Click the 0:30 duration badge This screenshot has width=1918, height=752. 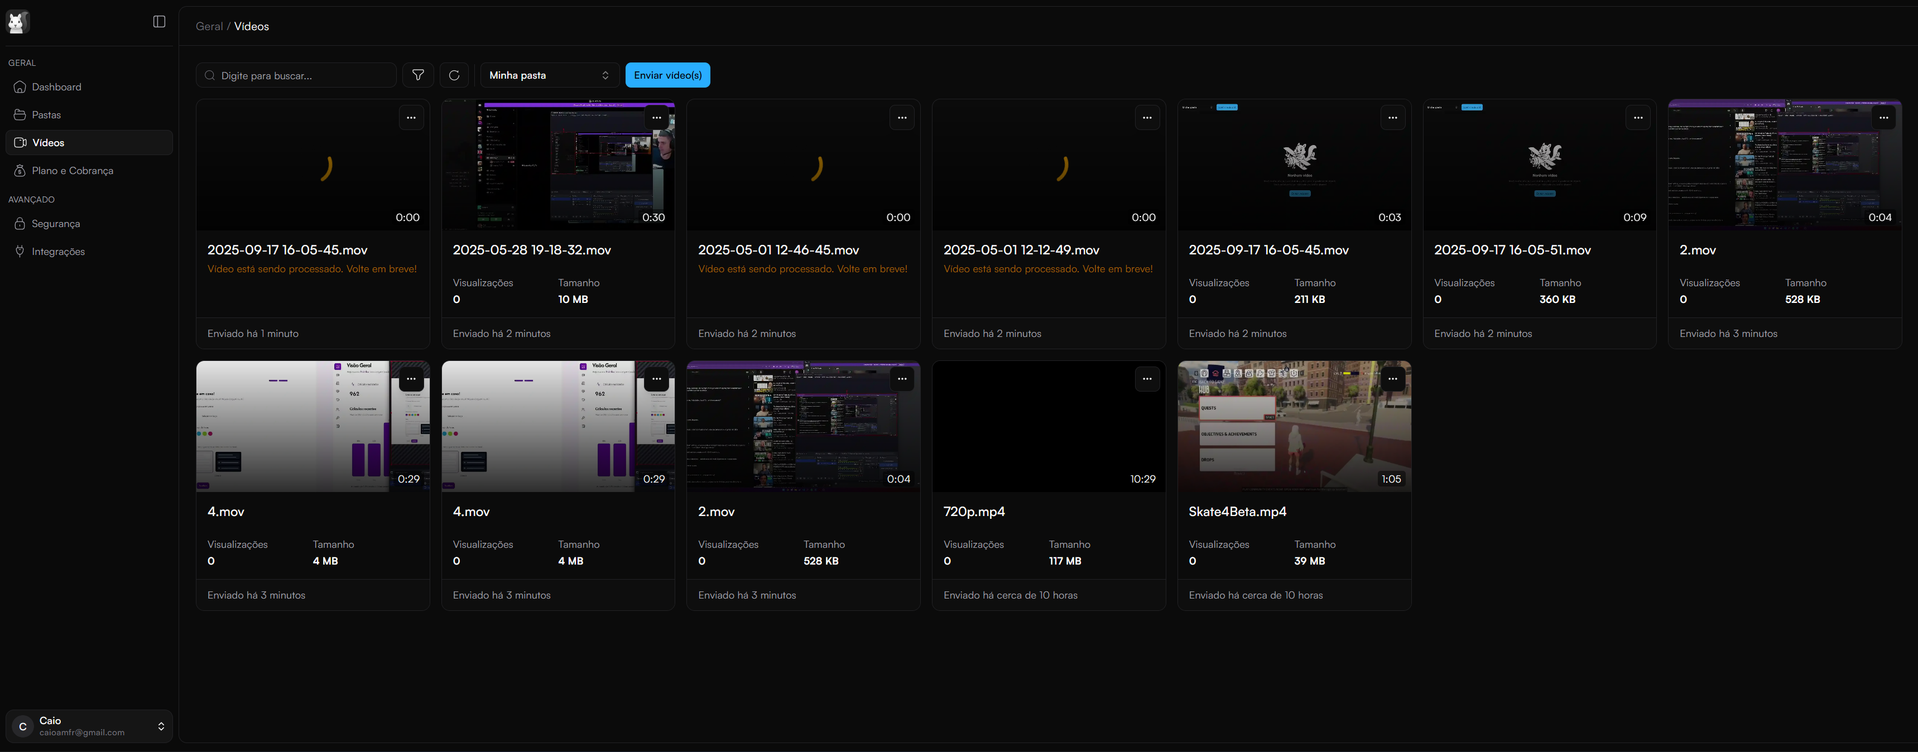pyautogui.click(x=653, y=218)
